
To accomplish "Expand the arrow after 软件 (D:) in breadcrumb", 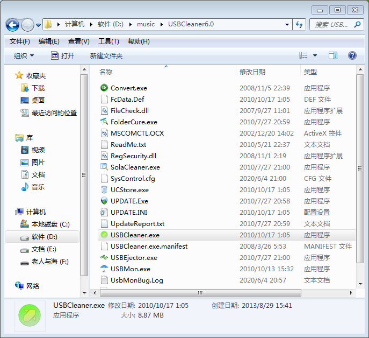I will [130, 24].
